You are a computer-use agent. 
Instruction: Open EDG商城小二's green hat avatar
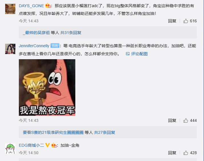click(10, 149)
